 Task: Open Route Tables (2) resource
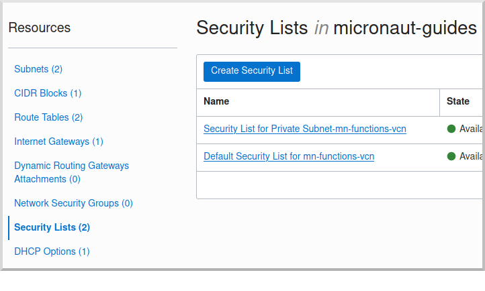[x=48, y=117]
